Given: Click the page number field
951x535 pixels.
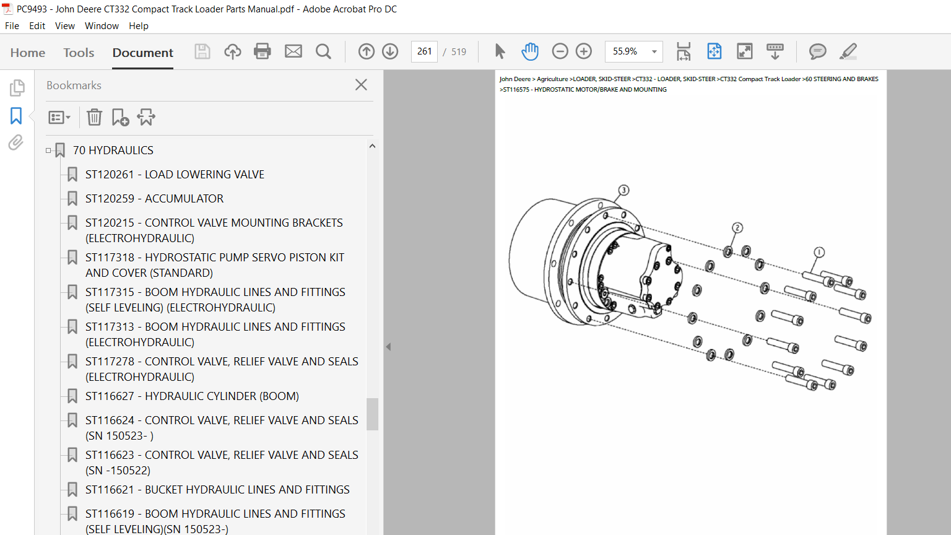Looking at the screenshot, I should point(424,51).
